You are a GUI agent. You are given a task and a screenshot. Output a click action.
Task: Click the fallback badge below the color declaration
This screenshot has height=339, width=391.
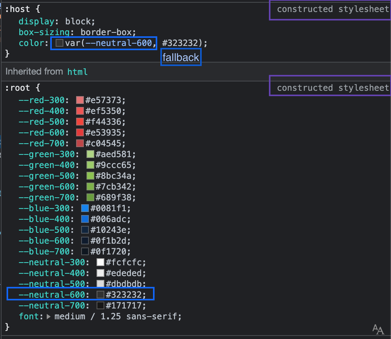180,57
